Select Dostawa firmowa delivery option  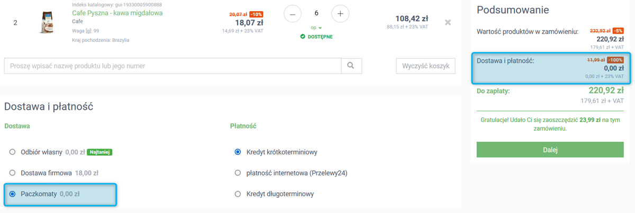tap(12, 172)
